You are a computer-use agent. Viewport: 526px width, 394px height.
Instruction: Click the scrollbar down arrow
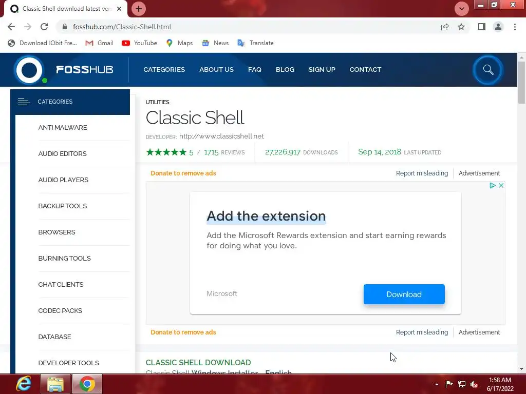521,369
